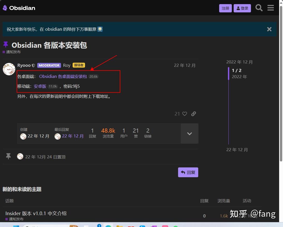Click the pin icon beside the topic title
The height and width of the screenshot is (227, 283).
[6, 45]
